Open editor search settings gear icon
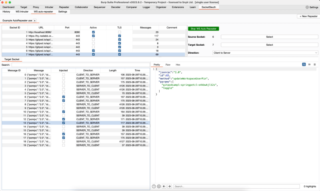Viewport: 320px width, 191px height. coord(159,186)
